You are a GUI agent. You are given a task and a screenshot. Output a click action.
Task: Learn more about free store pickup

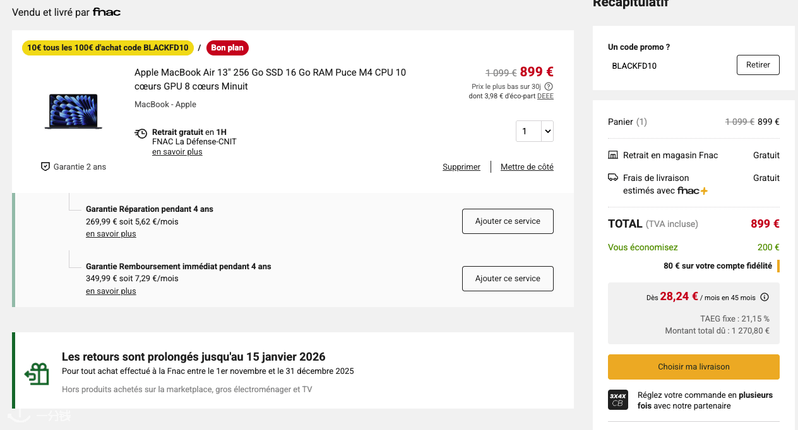click(177, 152)
